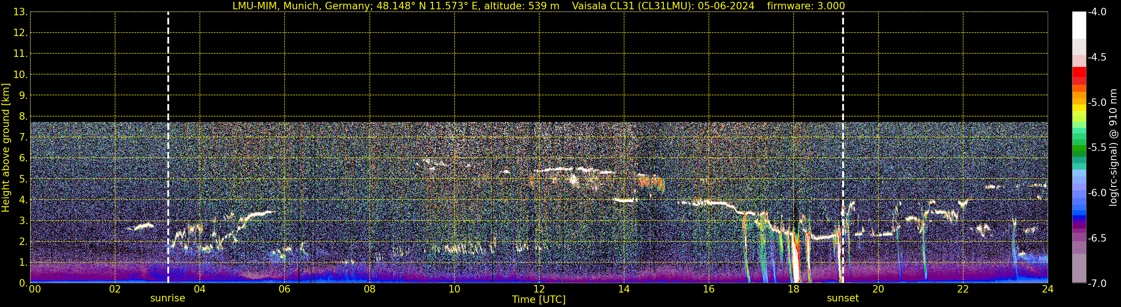1121x307 pixels.
Task: Click the '-5.0' colorbar tick label
Action: pyautogui.click(x=1097, y=103)
